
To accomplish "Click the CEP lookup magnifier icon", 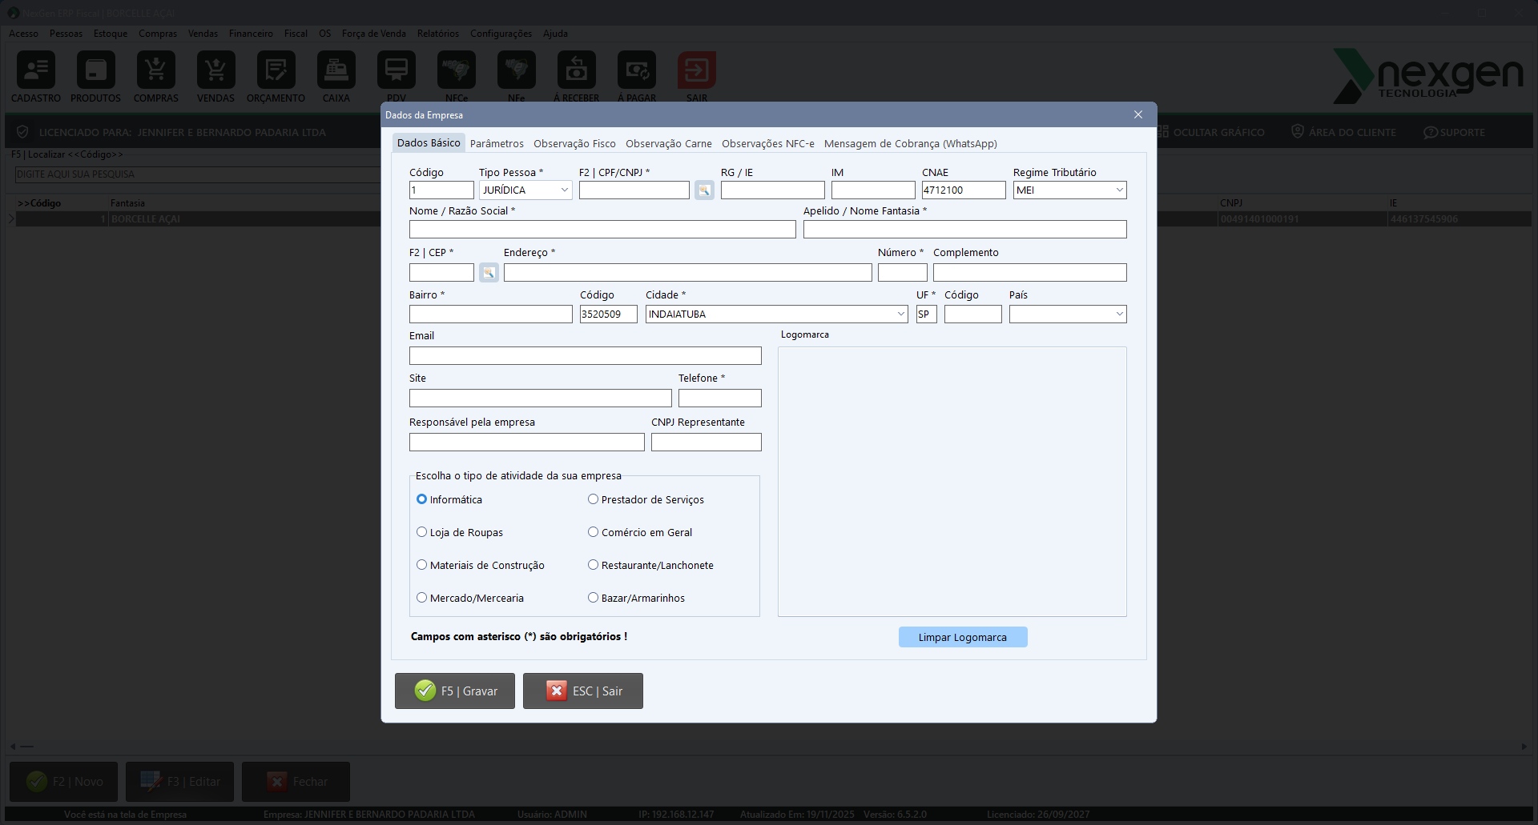I will pos(489,273).
